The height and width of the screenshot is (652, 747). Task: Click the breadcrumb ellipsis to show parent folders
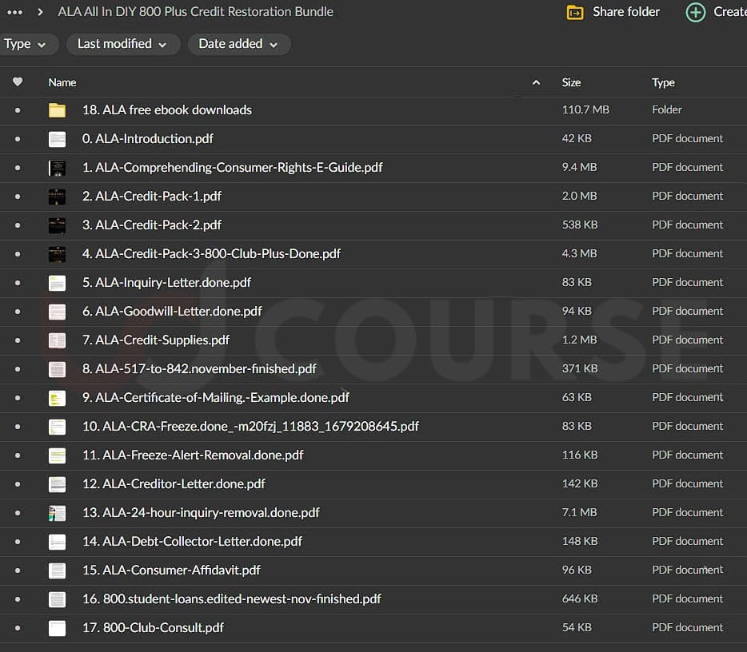[x=14, y=12]
